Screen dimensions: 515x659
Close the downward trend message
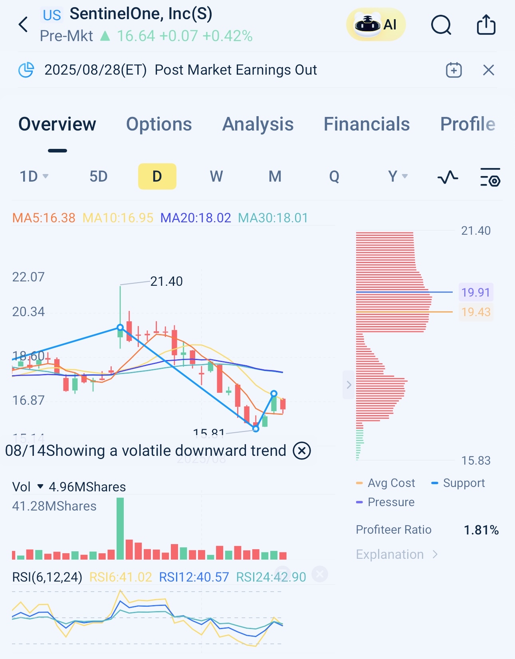tap(302, 451)
